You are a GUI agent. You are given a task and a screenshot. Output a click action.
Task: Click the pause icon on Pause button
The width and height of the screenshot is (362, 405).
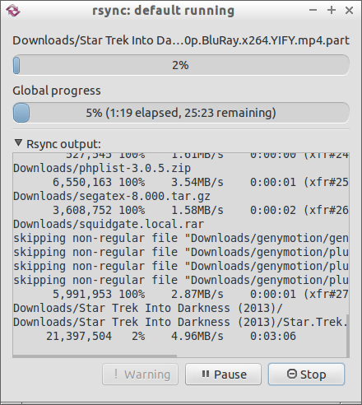click(206, 374)
